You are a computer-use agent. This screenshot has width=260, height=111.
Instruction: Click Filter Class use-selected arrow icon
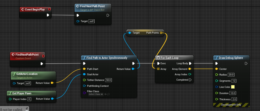click(105, 94)
